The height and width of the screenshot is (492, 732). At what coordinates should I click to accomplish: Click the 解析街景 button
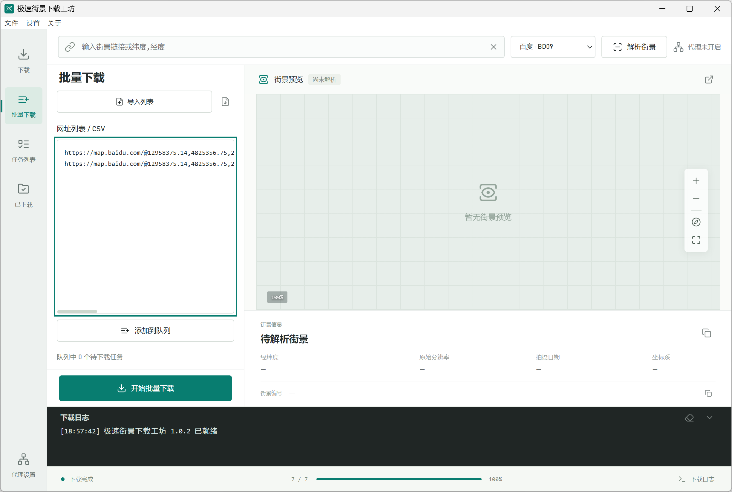tap(634, 47)
